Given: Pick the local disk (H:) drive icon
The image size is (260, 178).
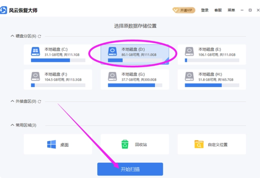Looking at the screenshot, I should 189,76.
